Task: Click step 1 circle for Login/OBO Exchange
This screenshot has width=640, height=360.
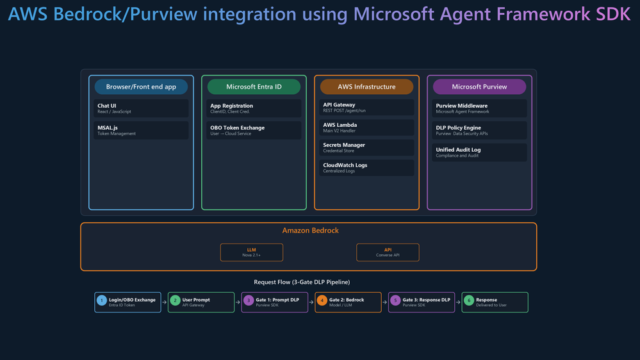Action: pos(102,300)
